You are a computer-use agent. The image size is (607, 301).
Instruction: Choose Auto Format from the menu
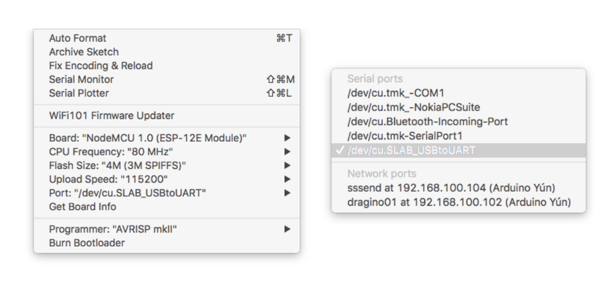tap(166, 38)
